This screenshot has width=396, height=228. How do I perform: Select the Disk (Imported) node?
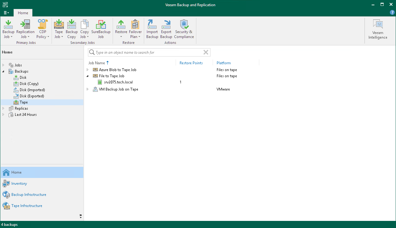(x=32, y=90)
